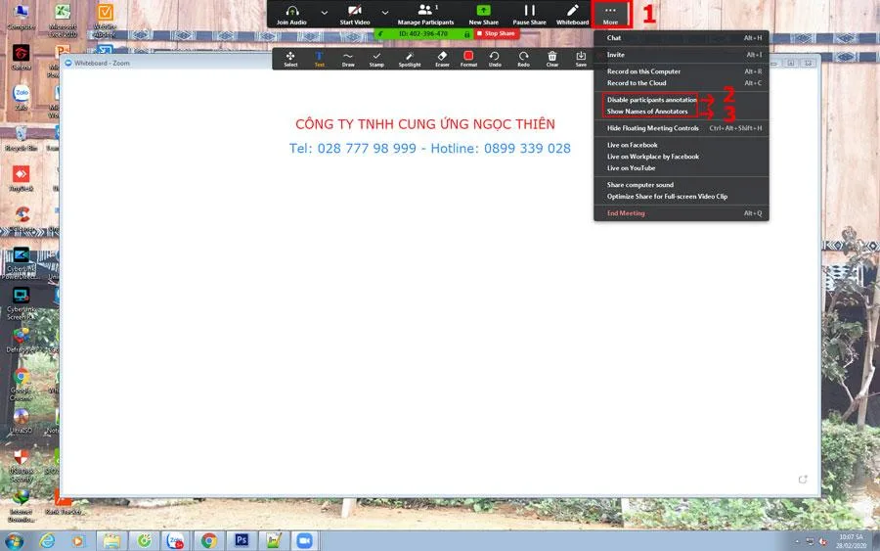Viewport: 880px width, 551px height.
Task: Expand the arrow next to Start Video
Action: point(384,13)
